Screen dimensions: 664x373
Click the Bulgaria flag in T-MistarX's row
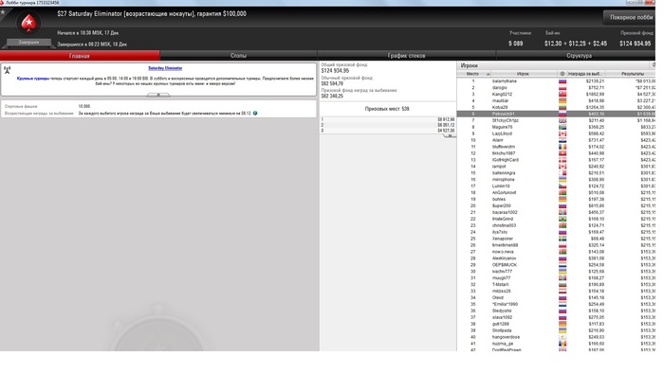tap(563, 285)
